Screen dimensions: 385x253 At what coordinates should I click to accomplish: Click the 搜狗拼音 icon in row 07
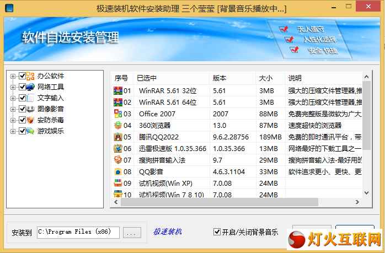[118, 160]
